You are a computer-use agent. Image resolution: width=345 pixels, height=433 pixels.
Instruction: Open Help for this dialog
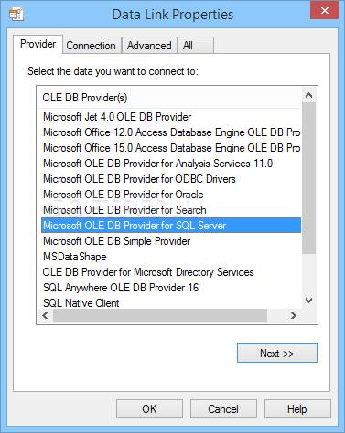(297, 409)
